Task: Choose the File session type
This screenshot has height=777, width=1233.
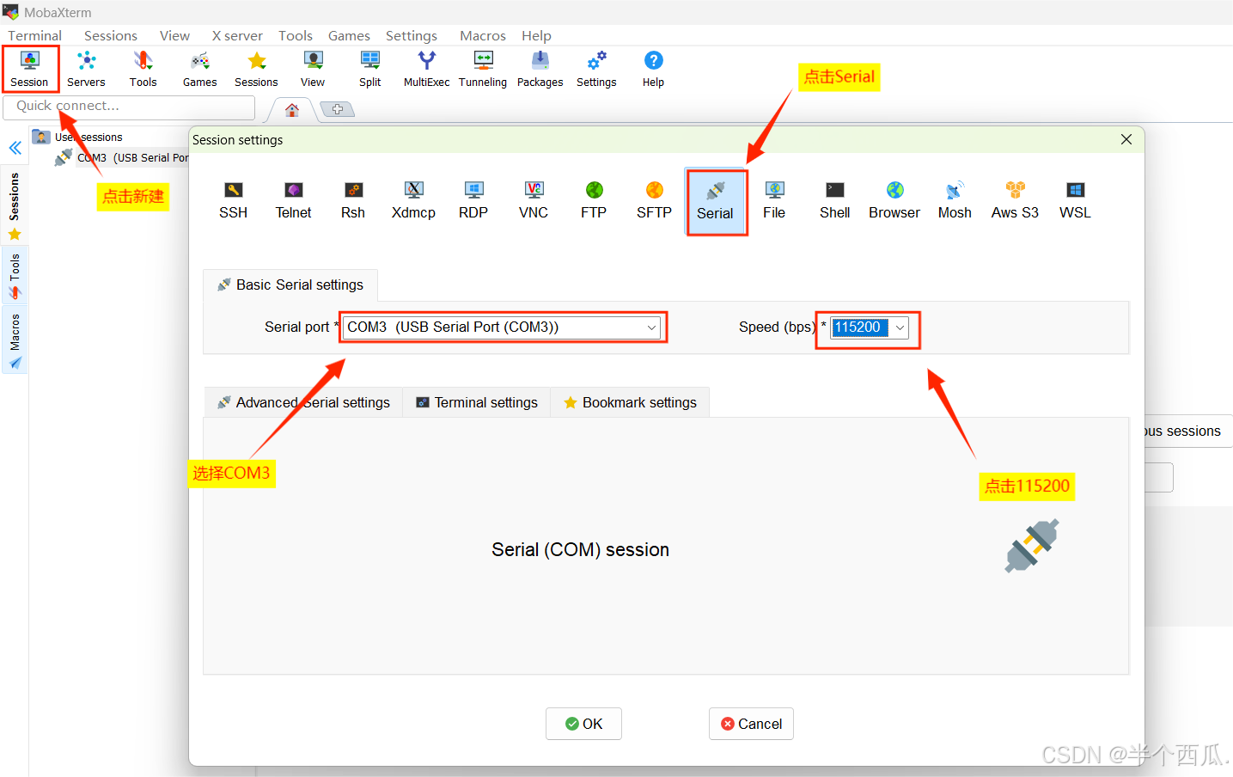Action: (774, 200)
